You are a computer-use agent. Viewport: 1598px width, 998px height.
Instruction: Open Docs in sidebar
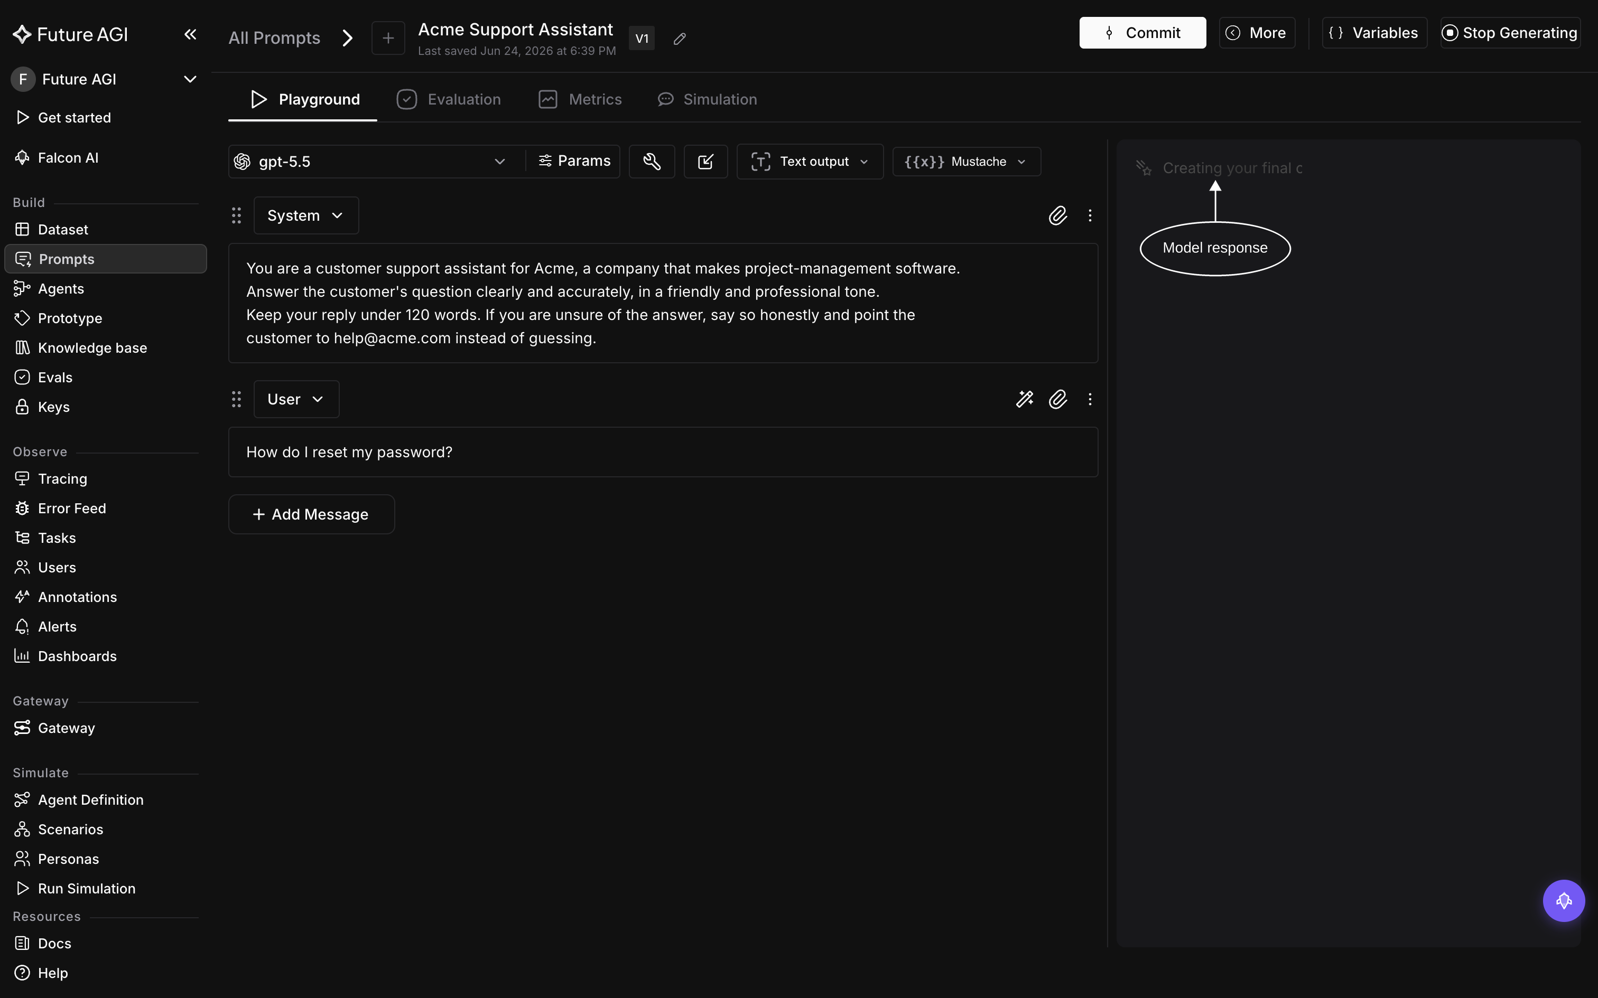(x=106, y=944)
